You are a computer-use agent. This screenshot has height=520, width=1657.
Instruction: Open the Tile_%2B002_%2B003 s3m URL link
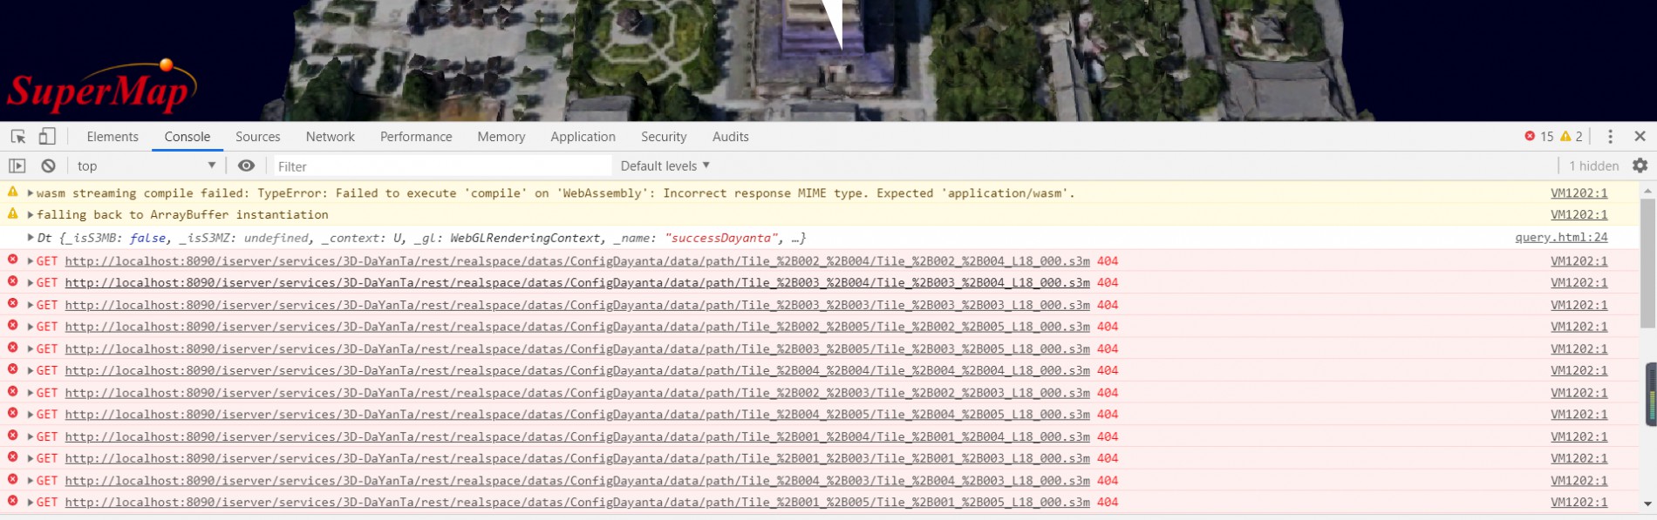pos(577,393)
